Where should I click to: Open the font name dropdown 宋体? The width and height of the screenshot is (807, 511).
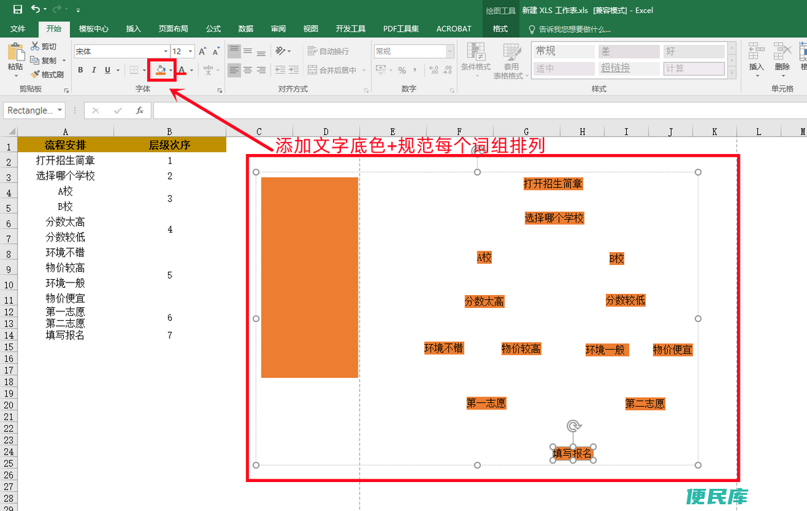[166, 51]
